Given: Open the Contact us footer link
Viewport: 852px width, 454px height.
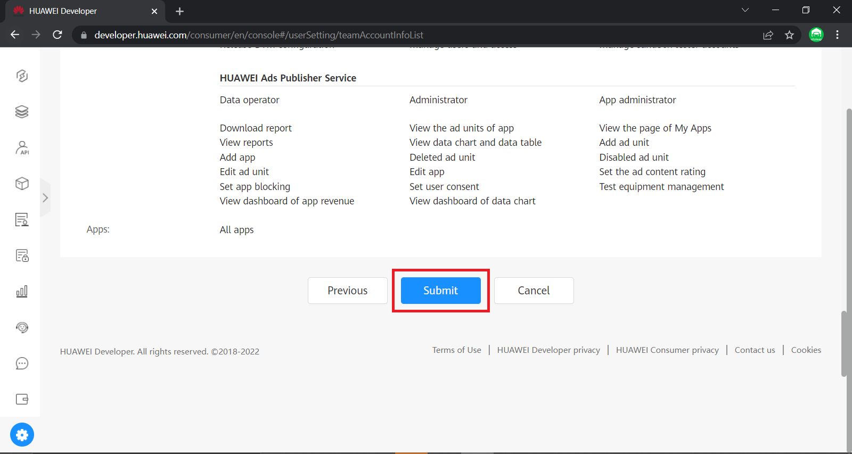Looking at the screenshot, I should [755, 350].
